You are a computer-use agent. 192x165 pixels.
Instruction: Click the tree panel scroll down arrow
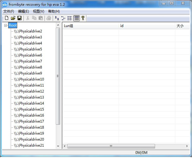[58, 146]
